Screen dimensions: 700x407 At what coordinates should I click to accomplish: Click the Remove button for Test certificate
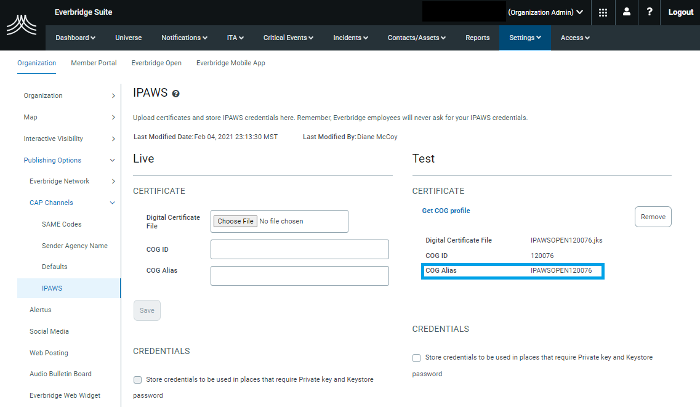653,217
